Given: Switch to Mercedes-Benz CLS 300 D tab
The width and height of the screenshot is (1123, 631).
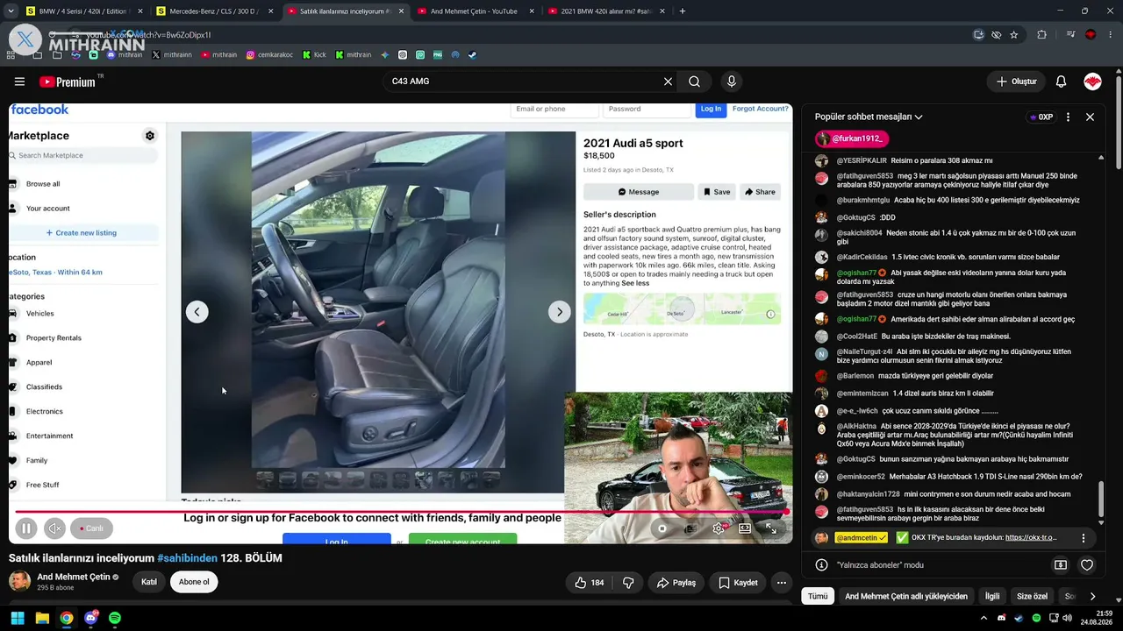Looking at the screenshot, I should click(x=214, y=11).
